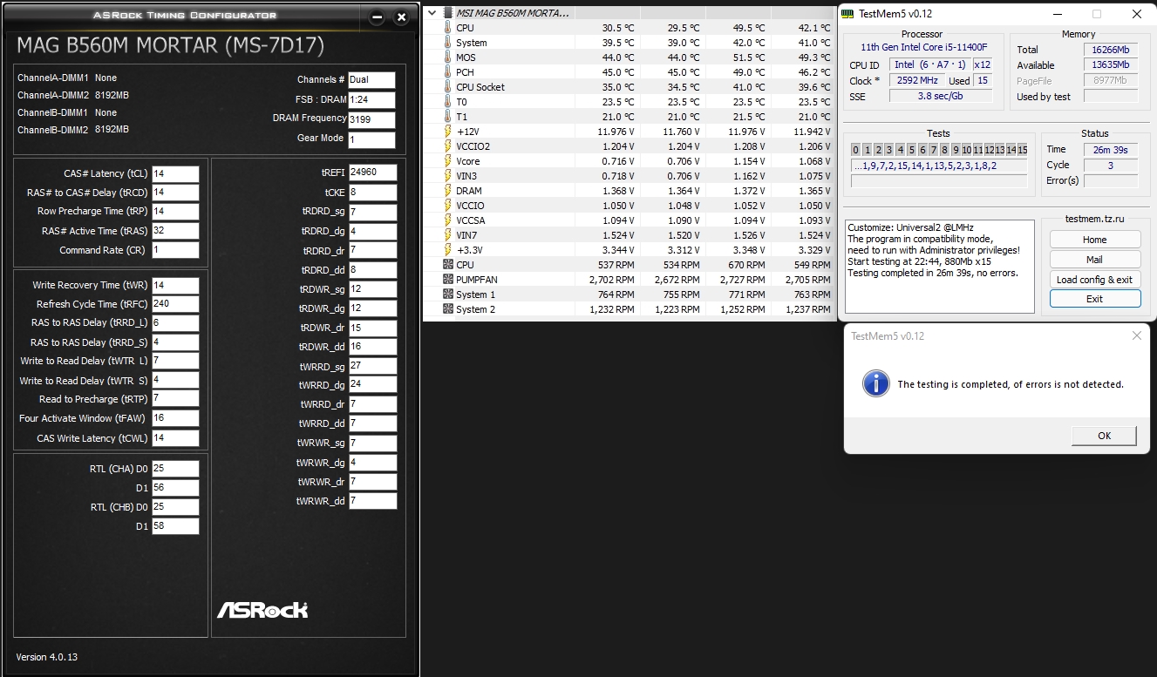Select the System temperature thermometer icon

448,43
